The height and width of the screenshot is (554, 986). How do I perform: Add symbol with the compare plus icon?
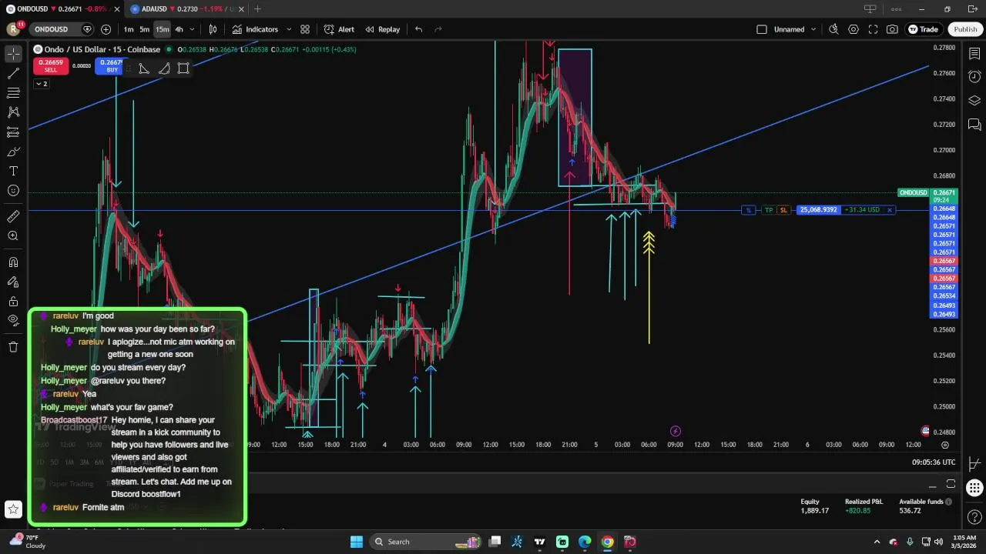click(x=106, y=29)
